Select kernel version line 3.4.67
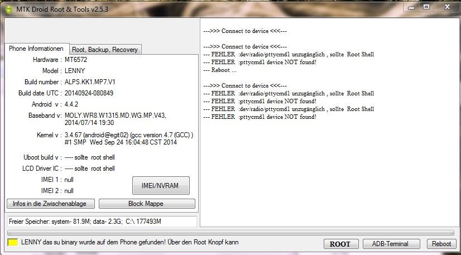This screenshot has height=255, width=461. pyautogui.click(x=129, y=135)
